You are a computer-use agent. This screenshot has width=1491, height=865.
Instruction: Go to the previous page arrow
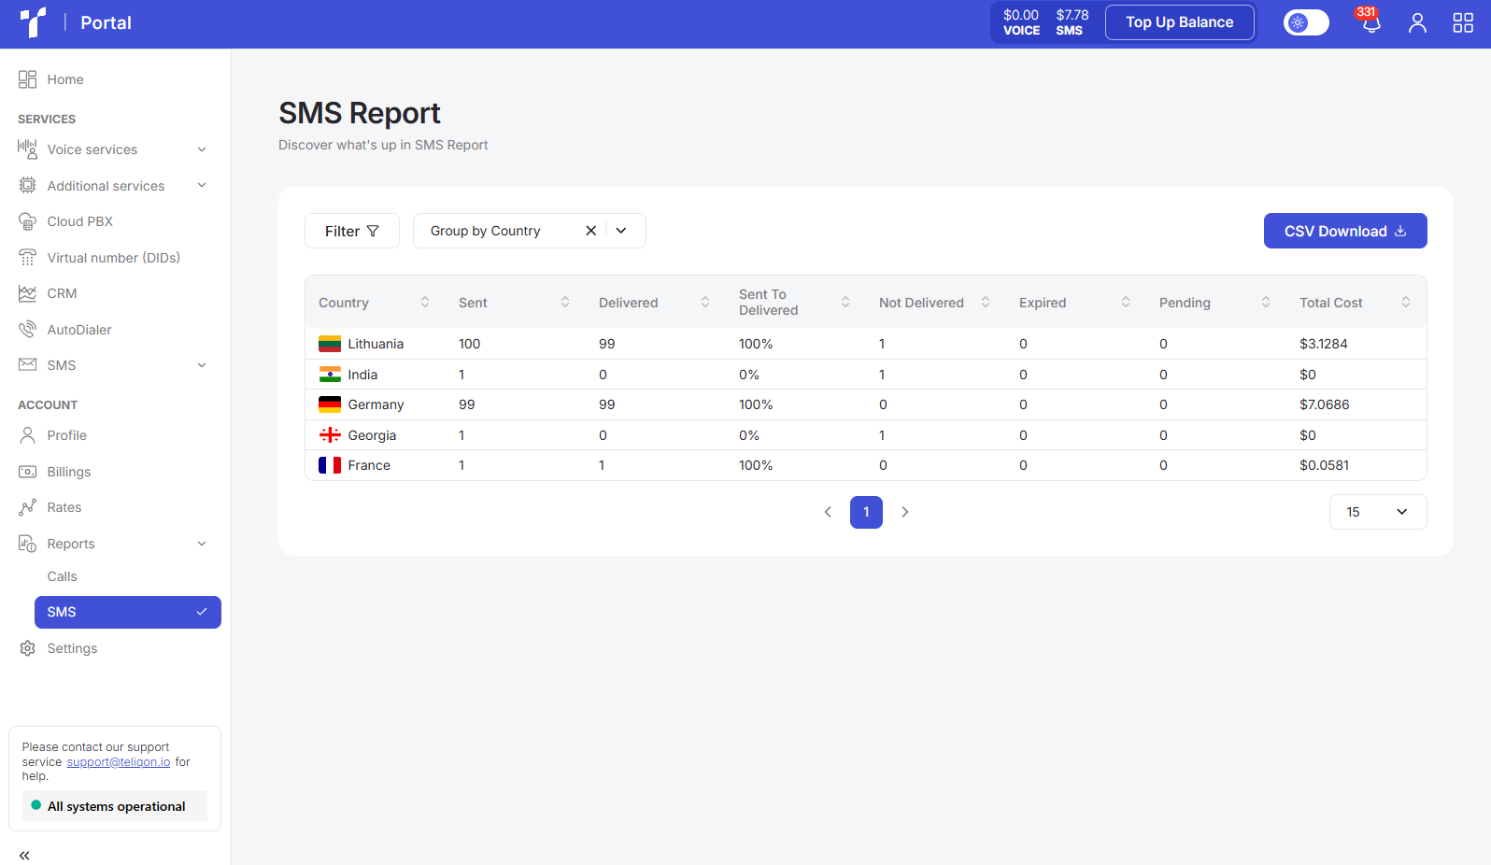[x=828, y=512]
